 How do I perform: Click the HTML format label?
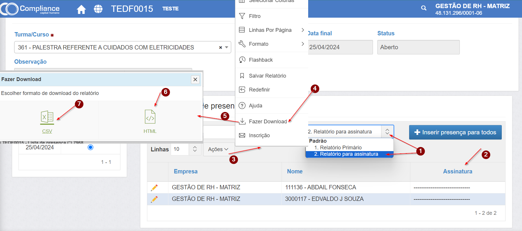click(150, 131)
